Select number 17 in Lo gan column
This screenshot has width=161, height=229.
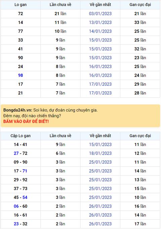[20, 84]
